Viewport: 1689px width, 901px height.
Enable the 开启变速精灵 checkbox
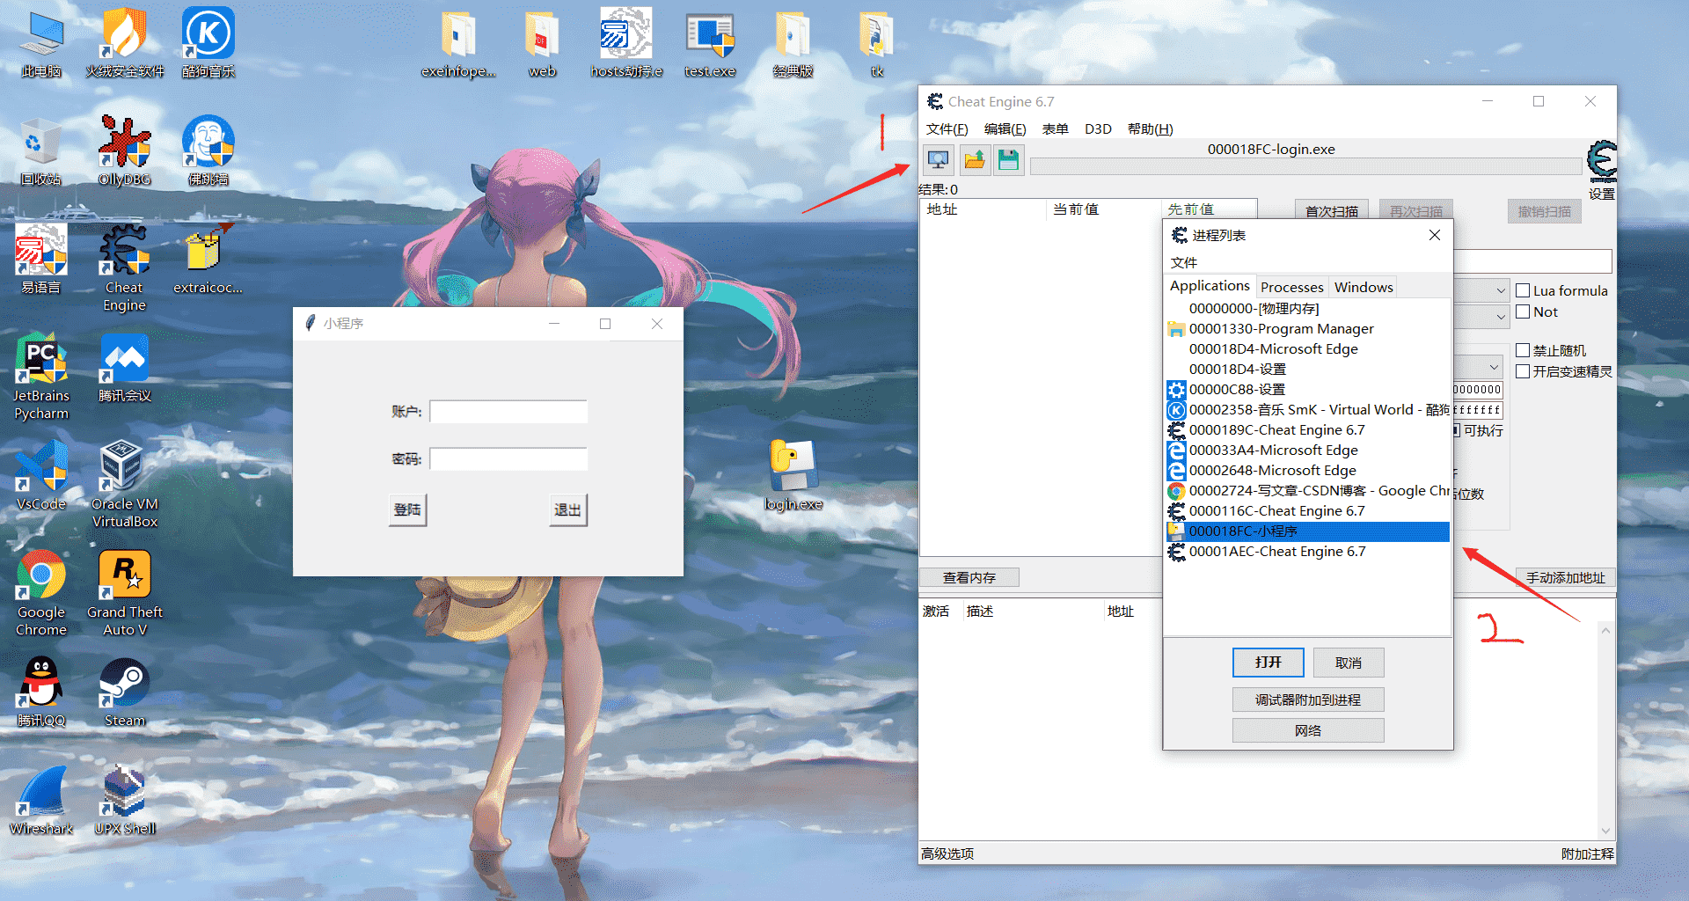click(x=1523, y=371)
